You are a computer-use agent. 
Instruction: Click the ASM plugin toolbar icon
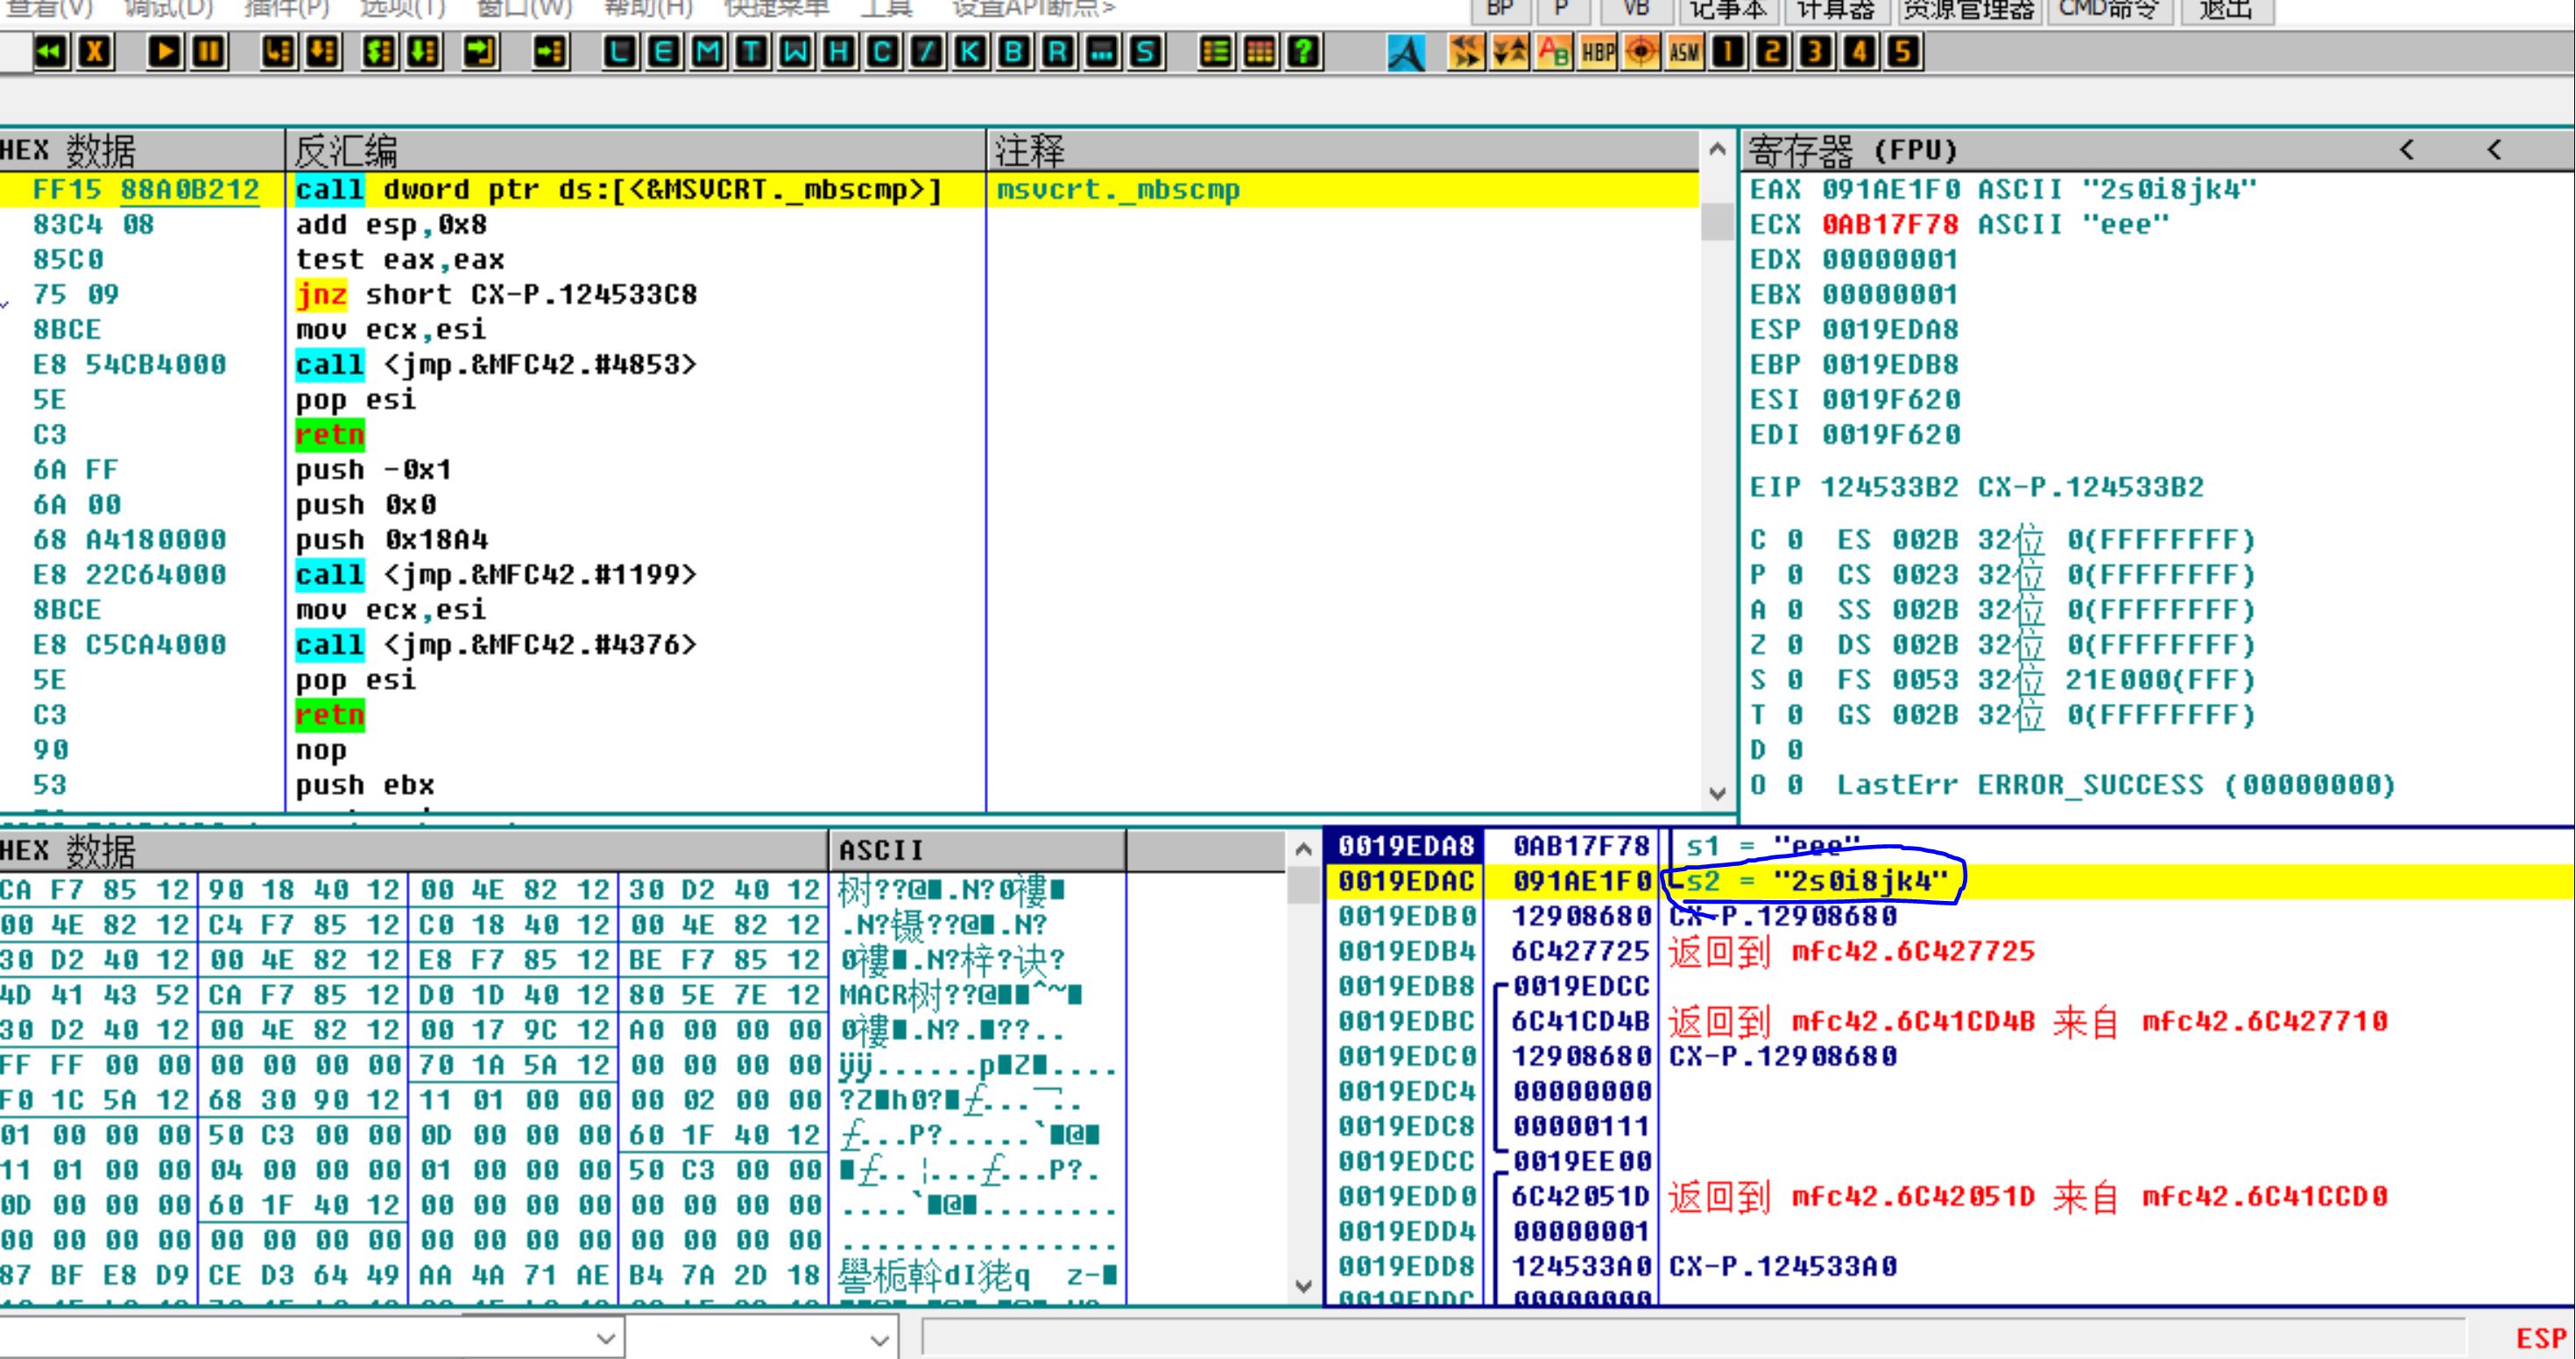(x=1685, y=51)
